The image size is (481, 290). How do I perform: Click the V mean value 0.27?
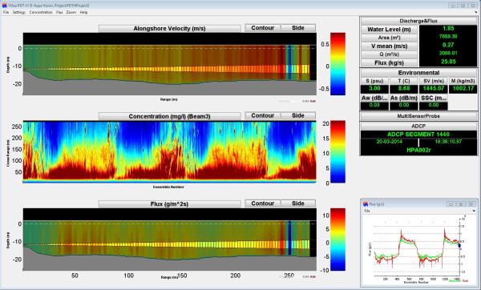tap(448, 45)
